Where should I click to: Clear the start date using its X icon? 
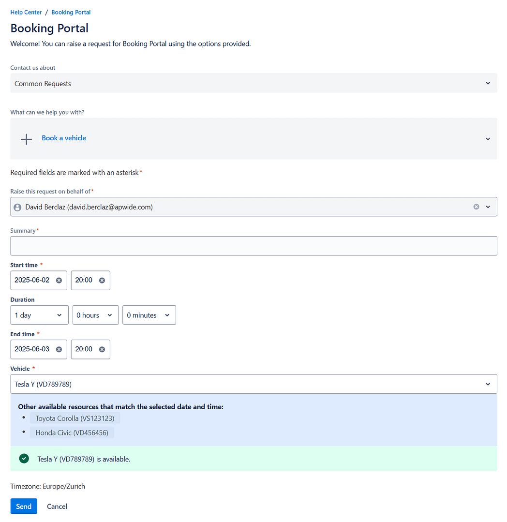pos(59,280)
